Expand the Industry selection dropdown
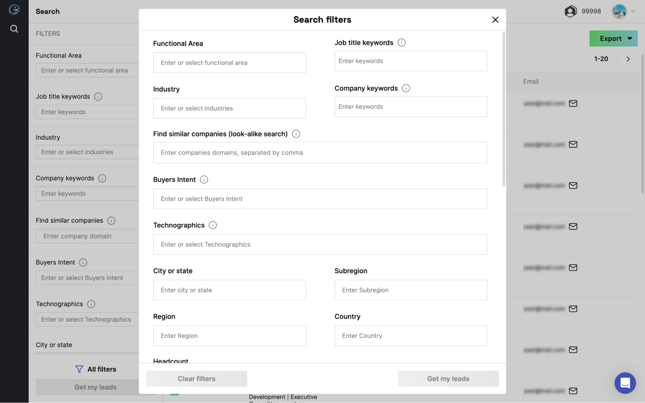 point(229,108)
